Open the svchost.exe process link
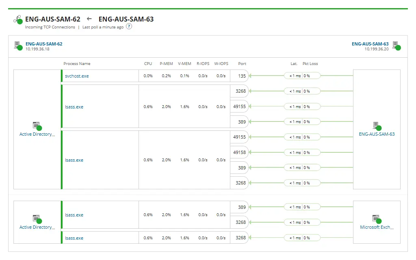Image resolution: width=416 pixels, height=260 pixels. 77,76
